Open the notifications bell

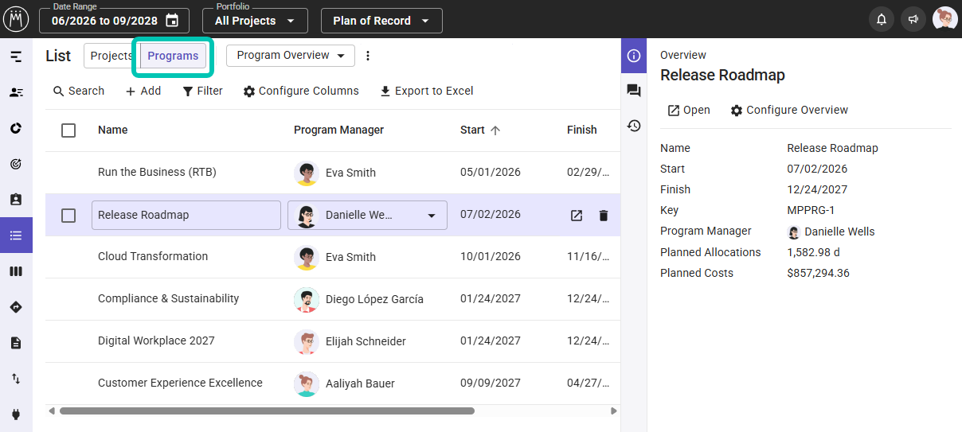click(x=882, y=19)
